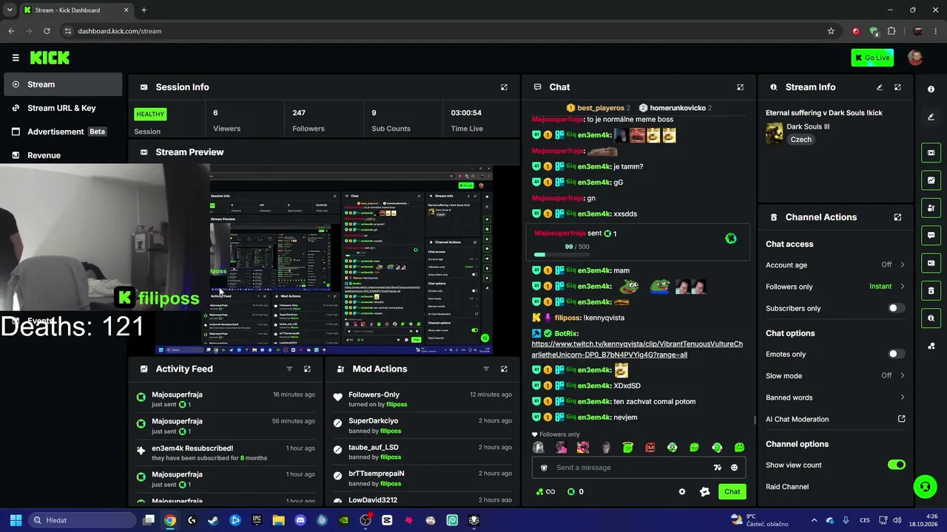Viewport: 947px width, 532px height.
Task: Toggle Emotes only chat option
Action: tap(896, 354)
